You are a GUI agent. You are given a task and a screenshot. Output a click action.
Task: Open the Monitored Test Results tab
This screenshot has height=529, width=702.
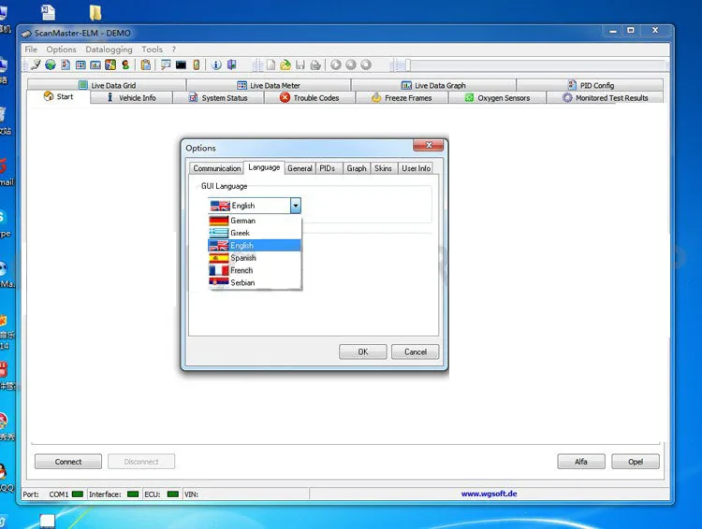(x=606, y=97)
